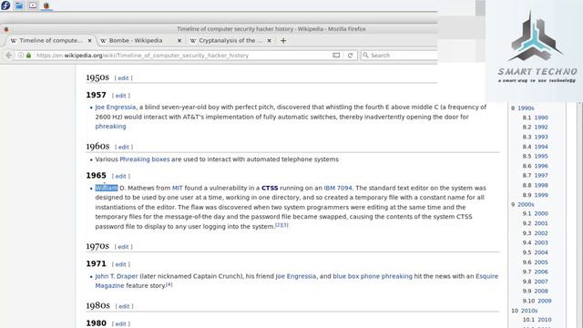
Task: Open the CTSS link
Action: point(270,189)
